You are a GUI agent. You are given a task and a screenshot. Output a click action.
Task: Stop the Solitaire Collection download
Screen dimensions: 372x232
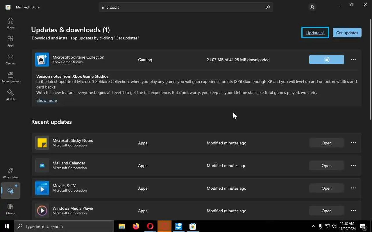(x=327, y=60)
